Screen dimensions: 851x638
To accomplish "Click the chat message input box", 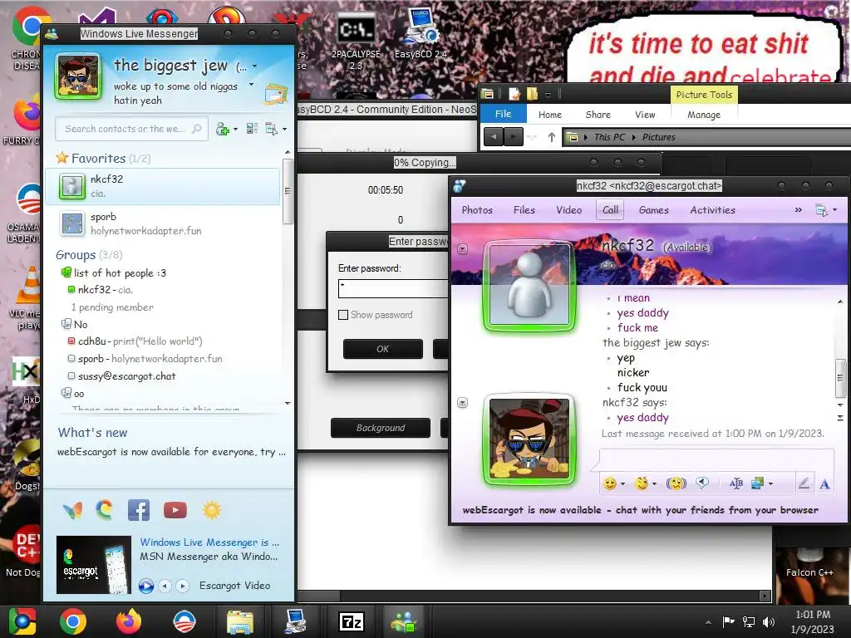I will (716, 459).
